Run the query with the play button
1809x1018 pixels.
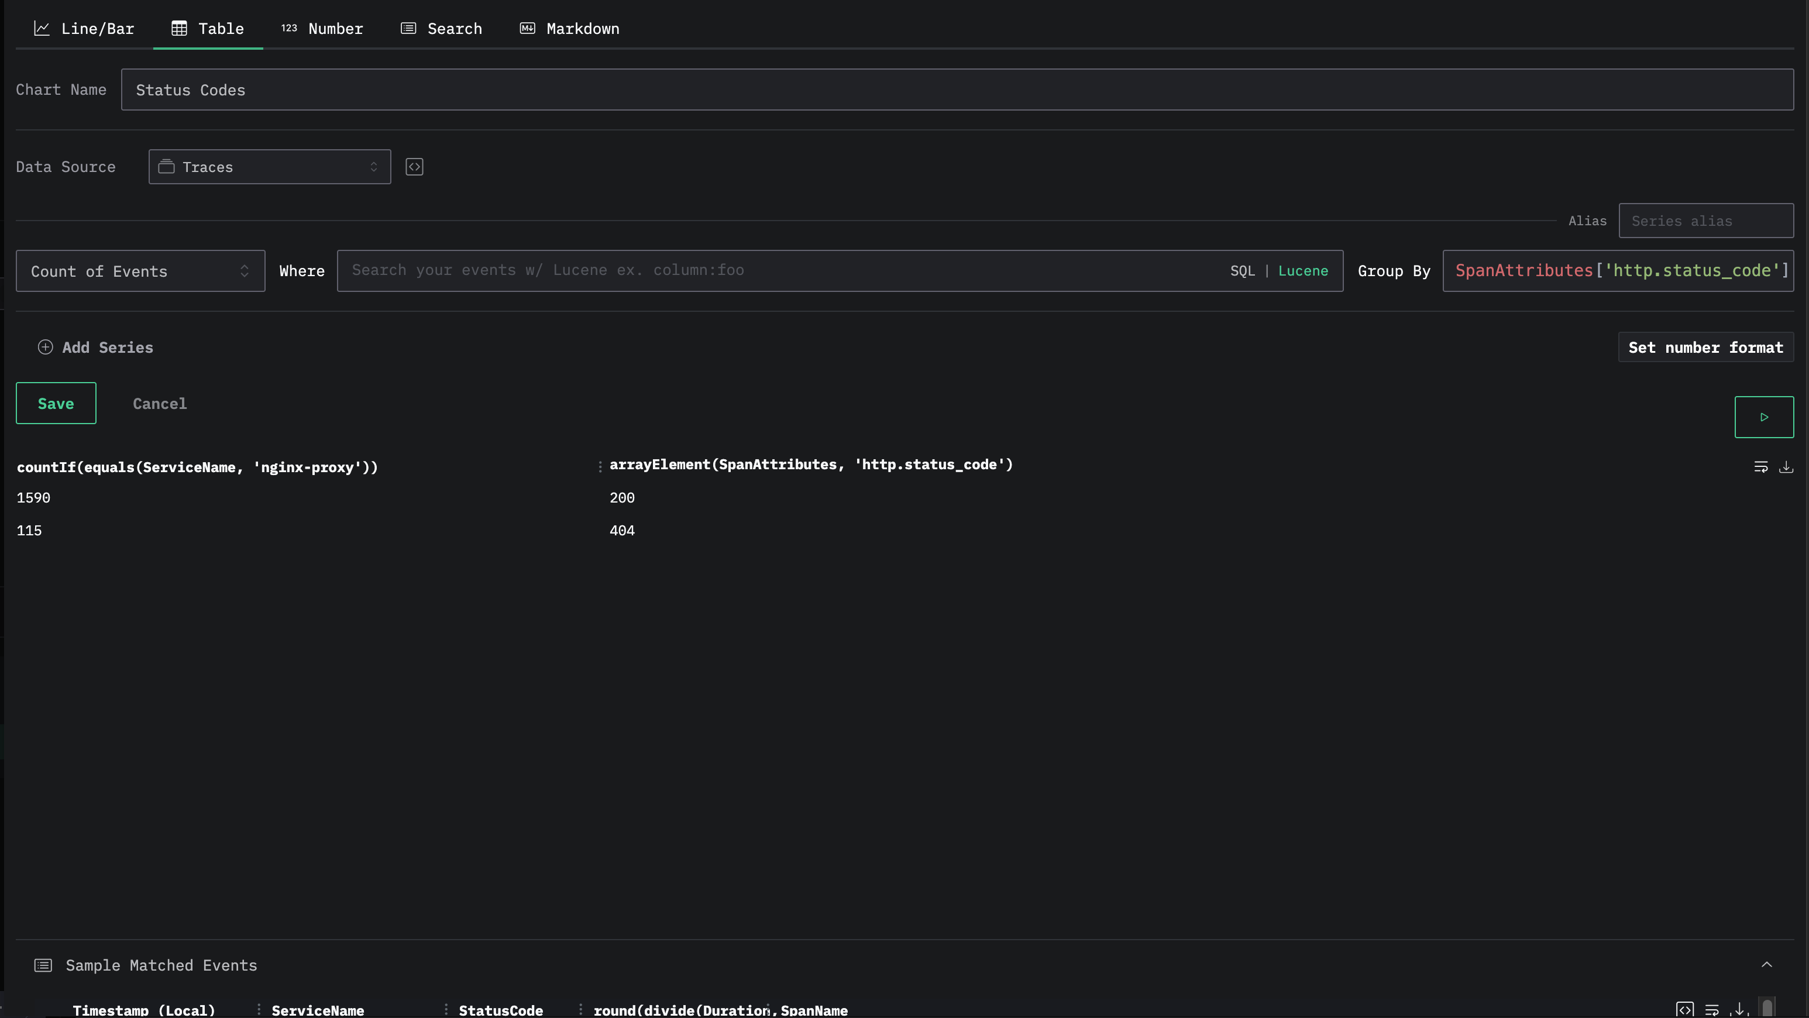pos(1763,417)
